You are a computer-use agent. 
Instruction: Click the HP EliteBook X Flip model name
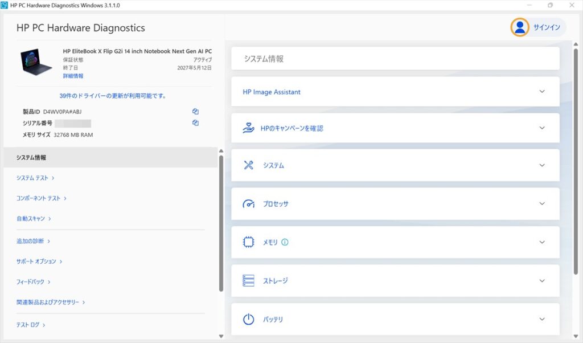(x=137, y=51)
